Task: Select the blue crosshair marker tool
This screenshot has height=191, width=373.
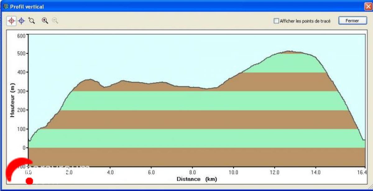Action: tap(21, 21)
